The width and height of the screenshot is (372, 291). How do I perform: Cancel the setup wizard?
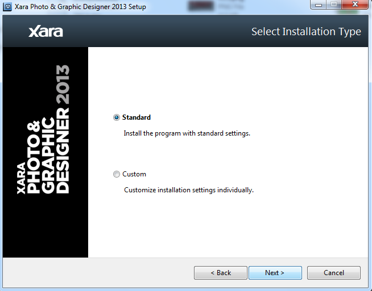pos(334,273)
